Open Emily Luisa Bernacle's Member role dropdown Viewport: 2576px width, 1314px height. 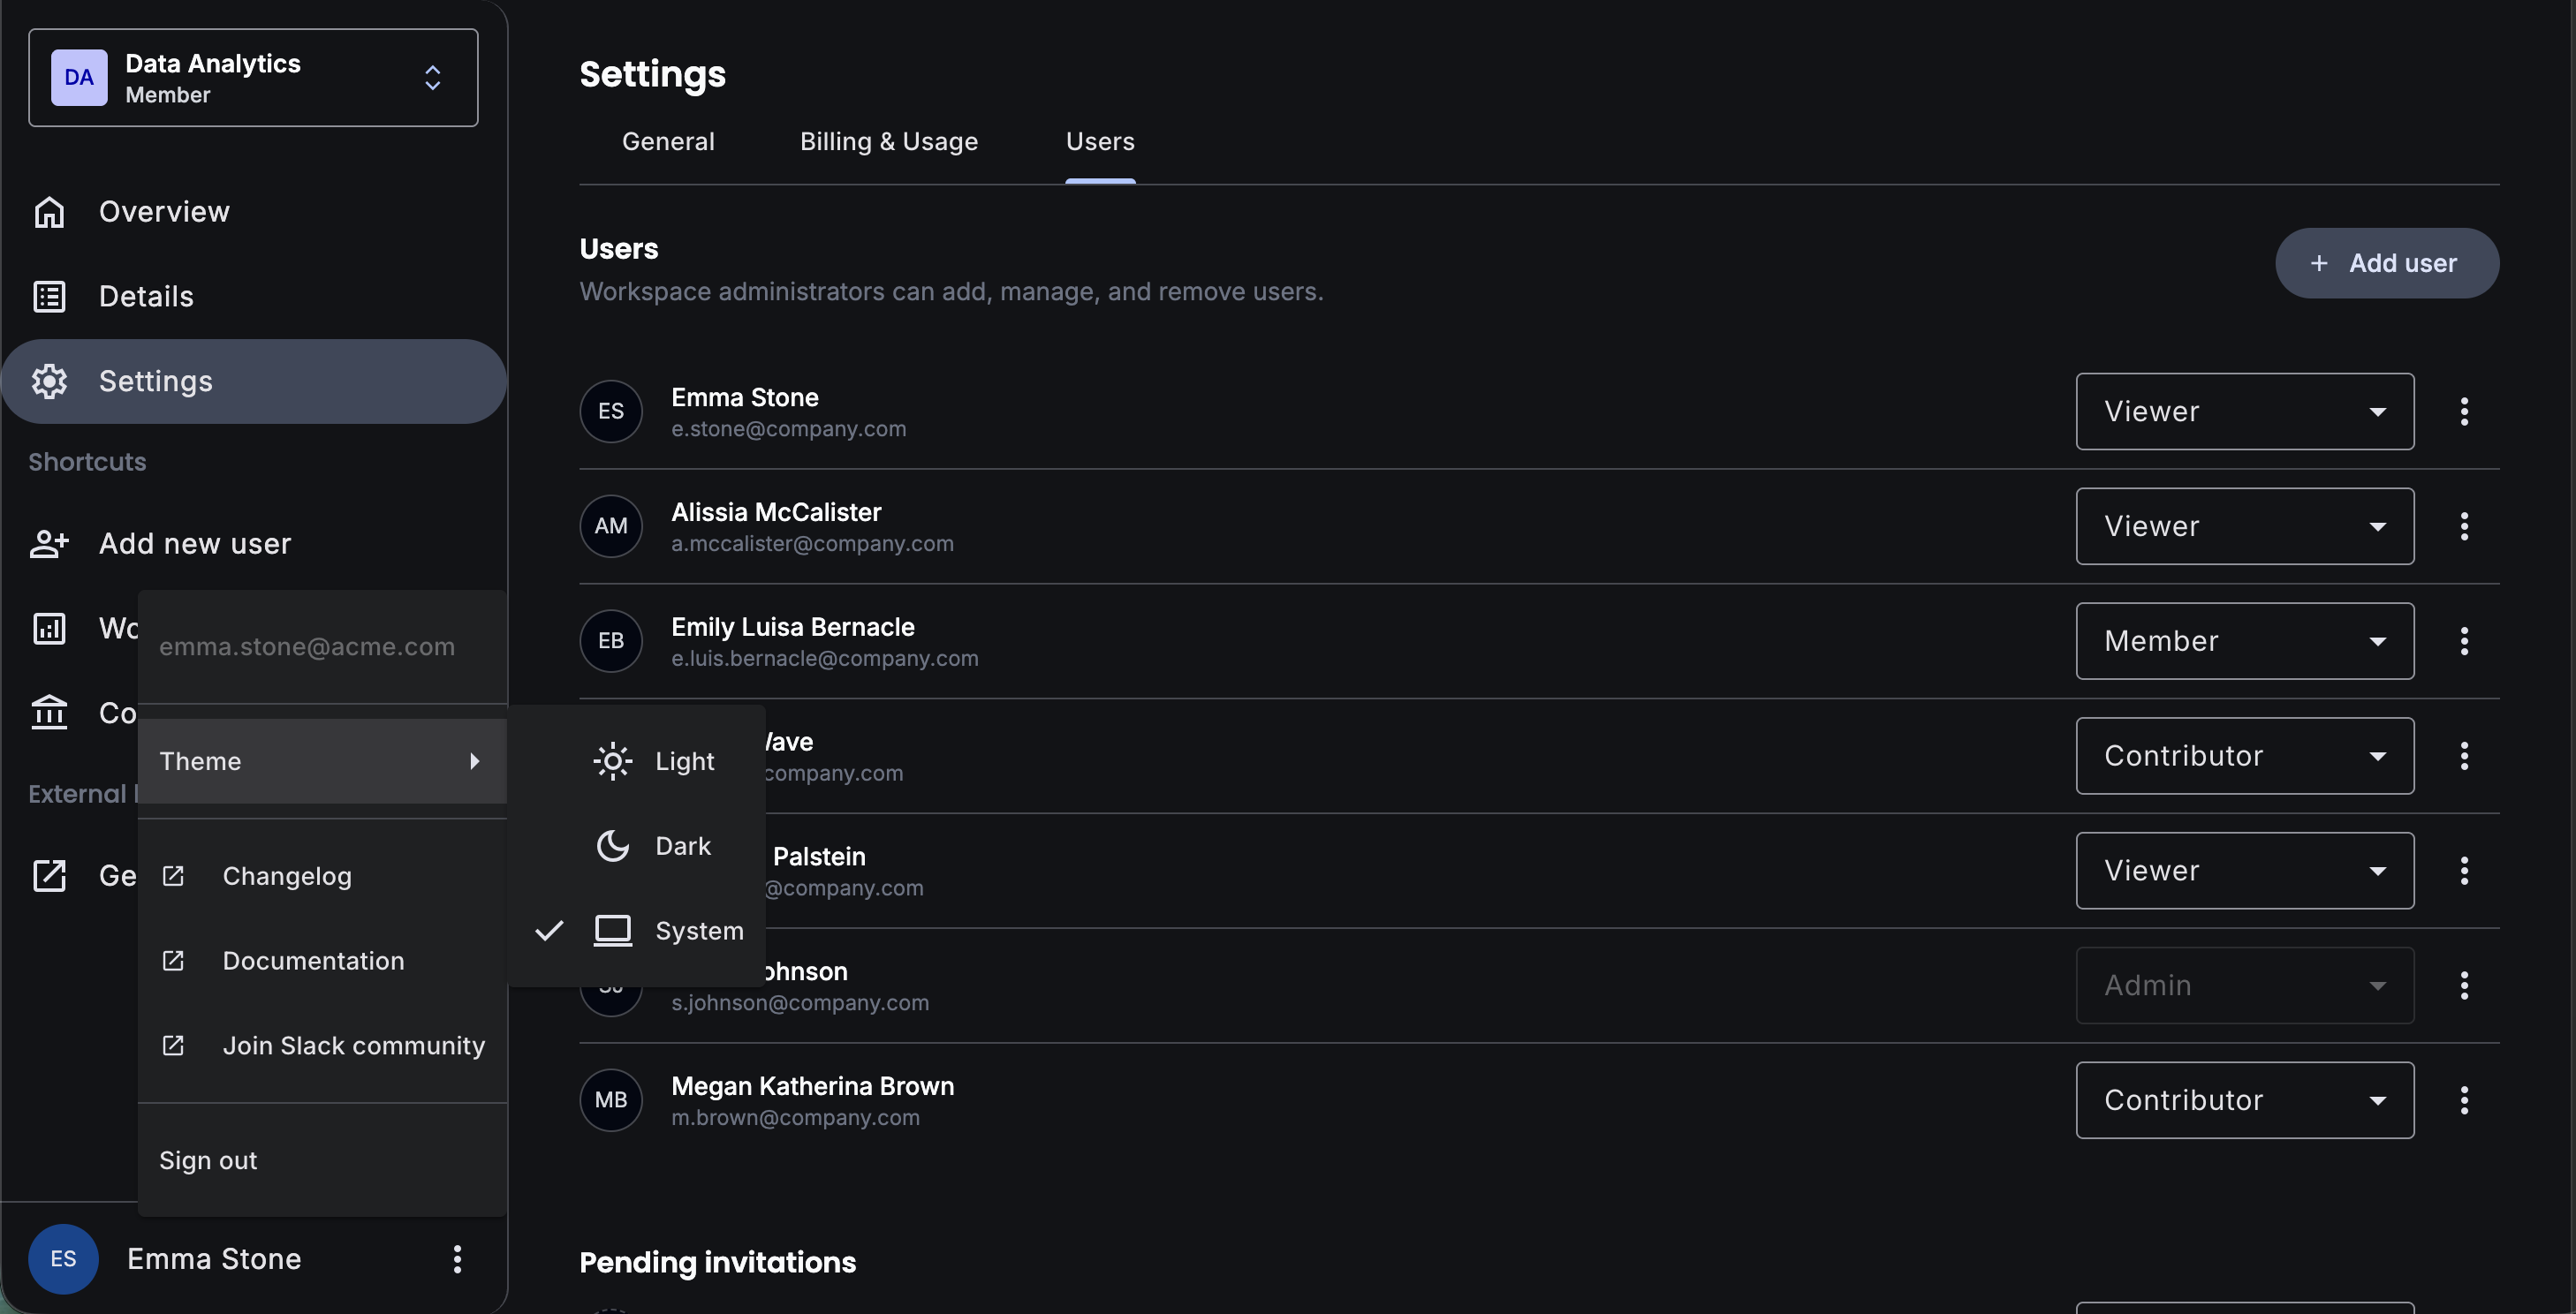2244,641
